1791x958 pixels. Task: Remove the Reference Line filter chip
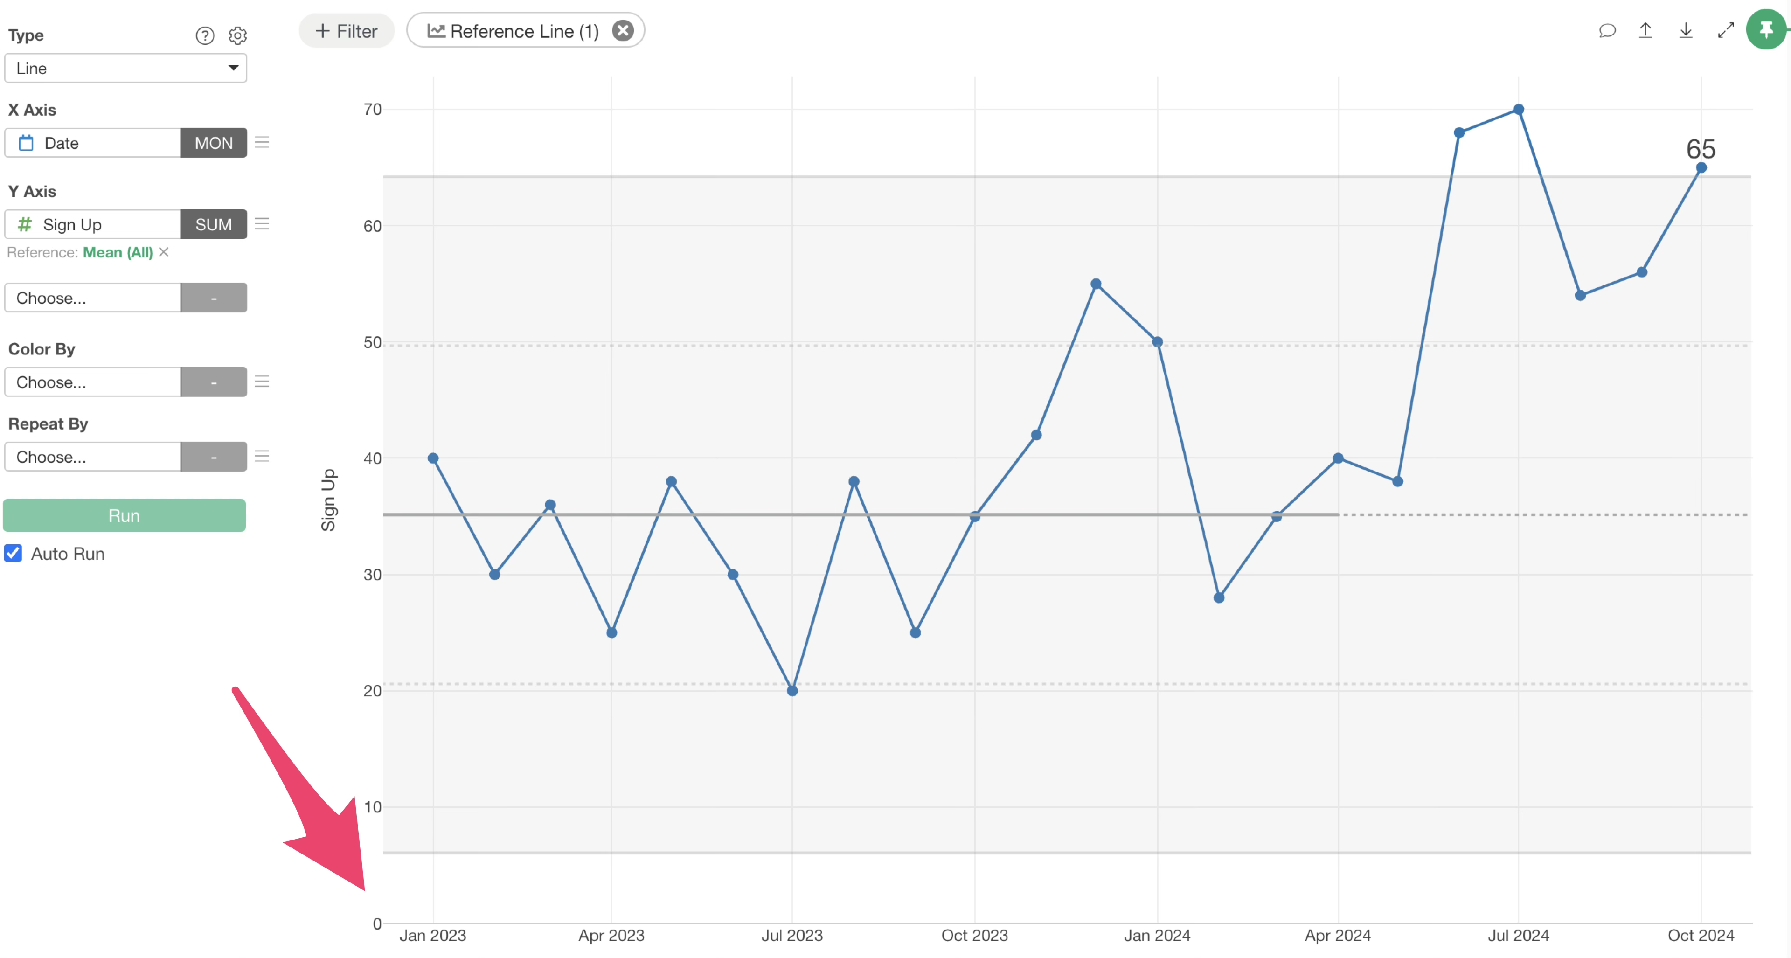pyautogui.click(x=622, y=31)
